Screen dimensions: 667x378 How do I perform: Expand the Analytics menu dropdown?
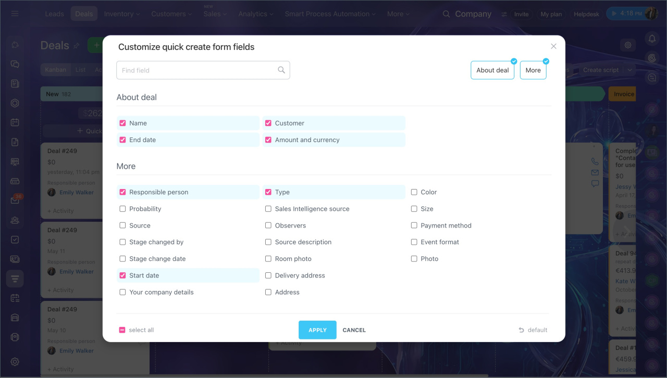pyautogui.click(x=256, y=14)
